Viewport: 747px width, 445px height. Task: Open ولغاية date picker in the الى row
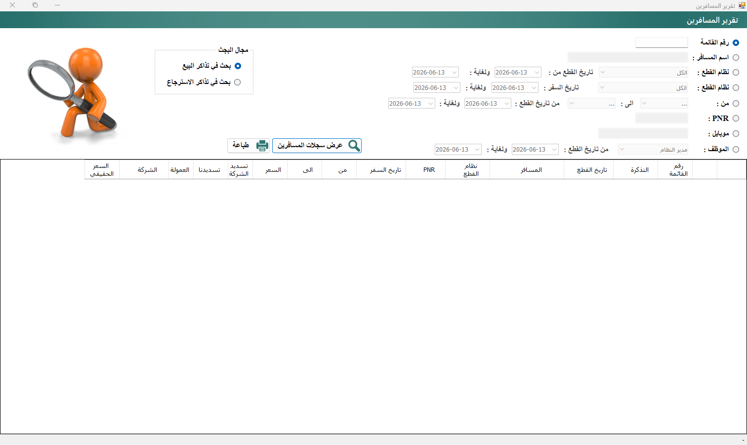[x=412, y=103]
